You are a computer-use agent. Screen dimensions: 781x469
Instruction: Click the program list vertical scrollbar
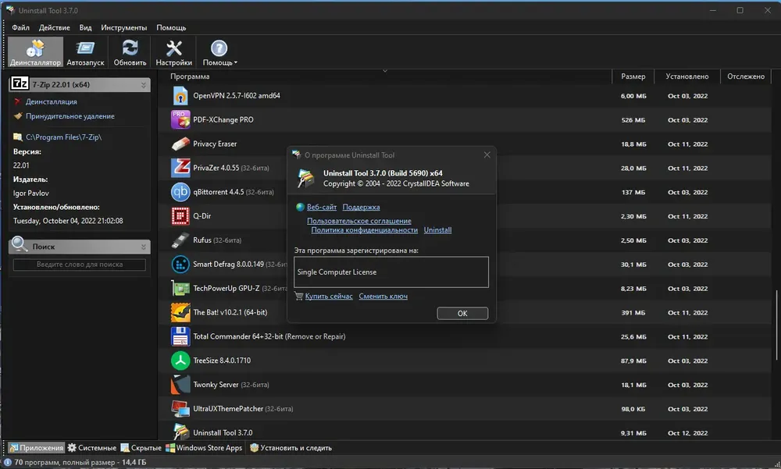776,325
